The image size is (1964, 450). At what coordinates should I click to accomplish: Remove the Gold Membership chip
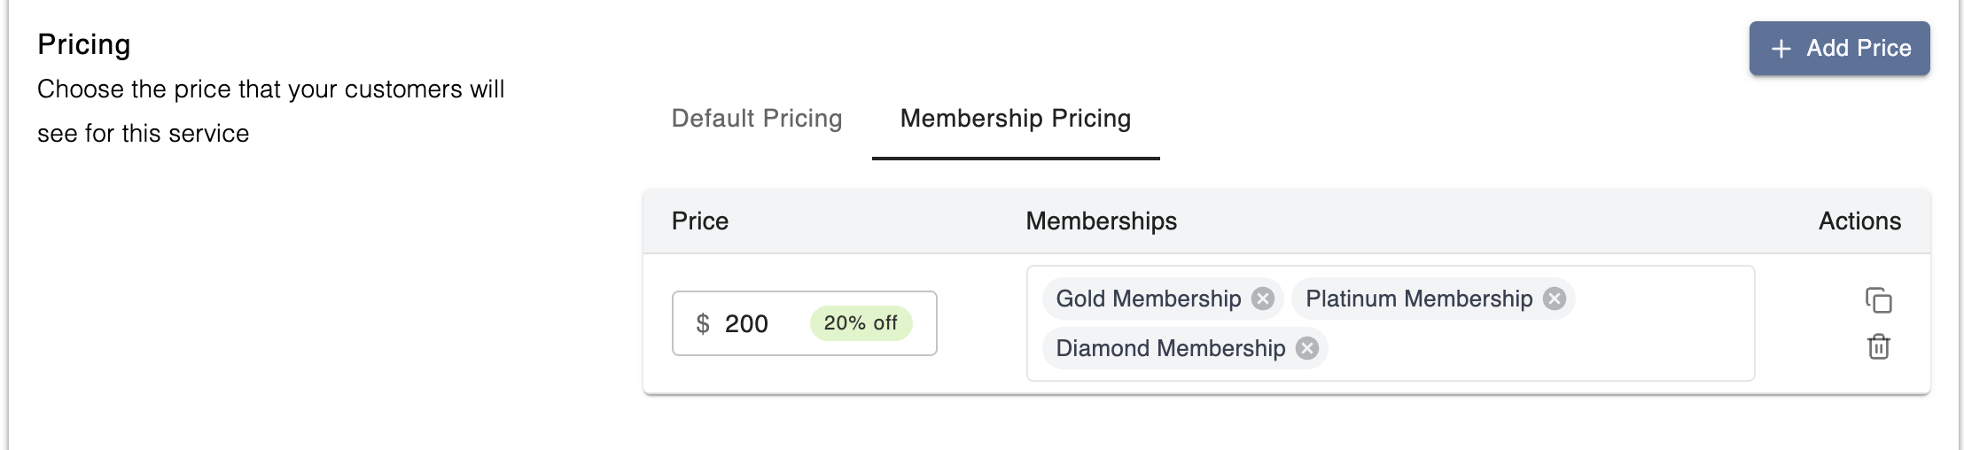pos(1263,299)
